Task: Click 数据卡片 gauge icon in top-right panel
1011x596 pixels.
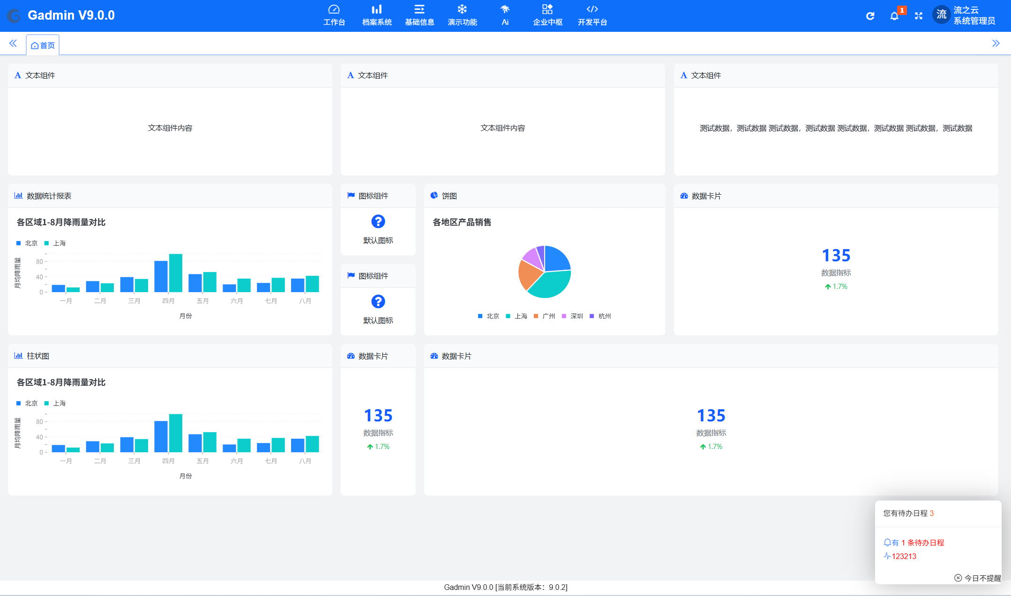Action: [684, 196]
